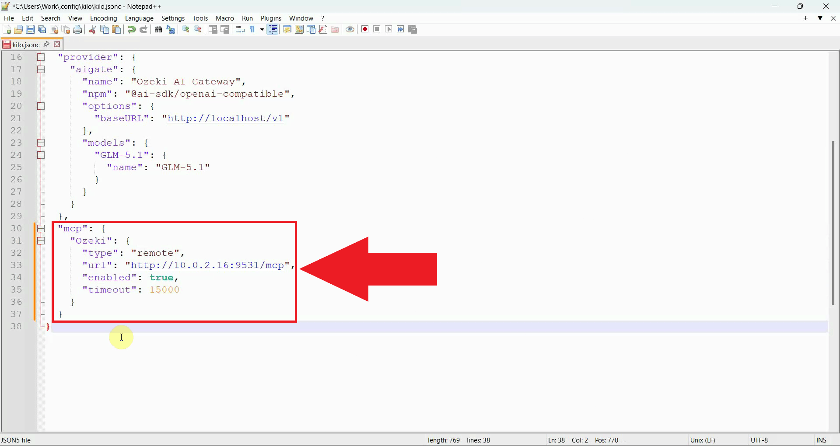Screen dimensions: 840x446
Task: Open the Encoding menu
Action: coord(104,18)
